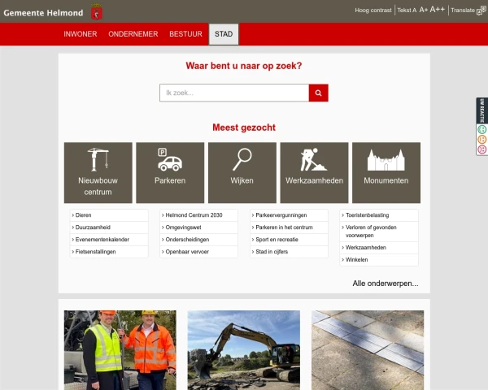This screenshot has width=488, height=390.
Task: Click the magnifier search button
Action: tap(318, 93)
